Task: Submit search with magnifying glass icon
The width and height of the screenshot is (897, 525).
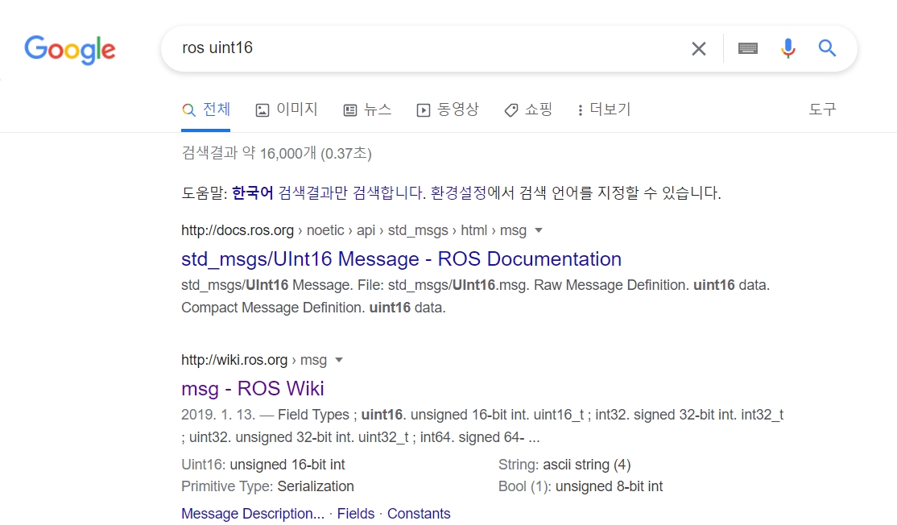Action: pos(827,48)
